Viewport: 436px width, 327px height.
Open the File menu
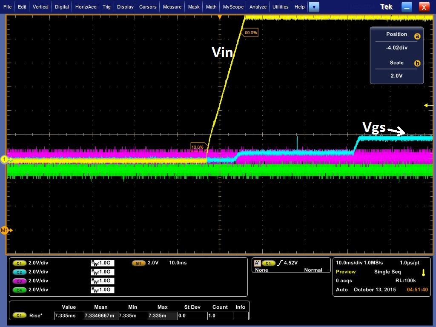(x=7, y=7)
